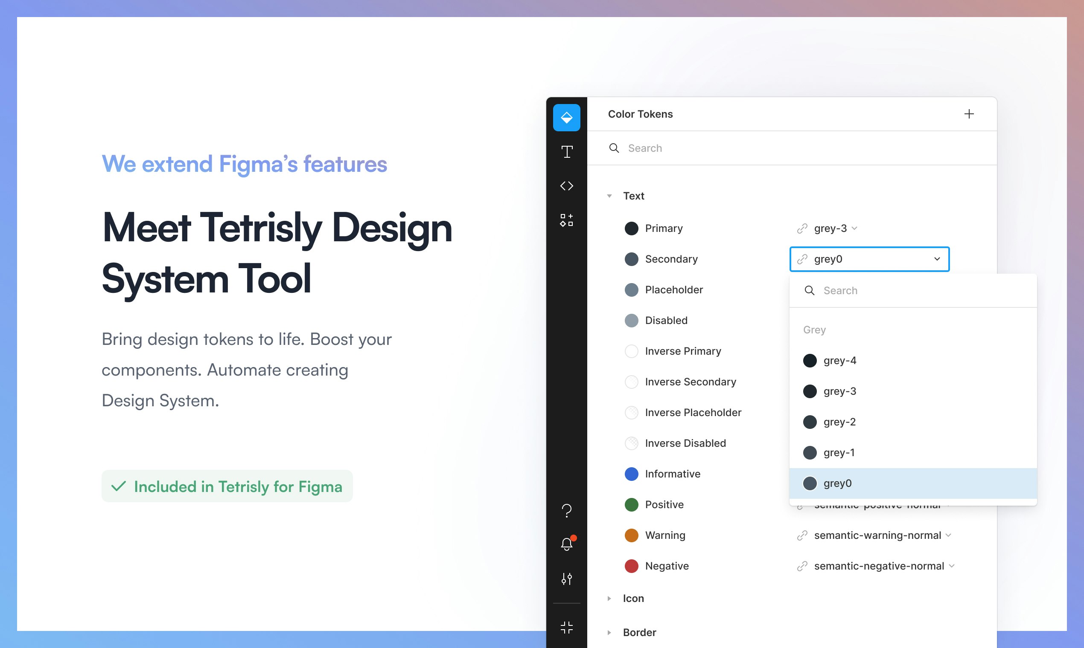Open the notifications bell icon
Image resolution: width=1084 pixels, height=648 pixels.
566,544
